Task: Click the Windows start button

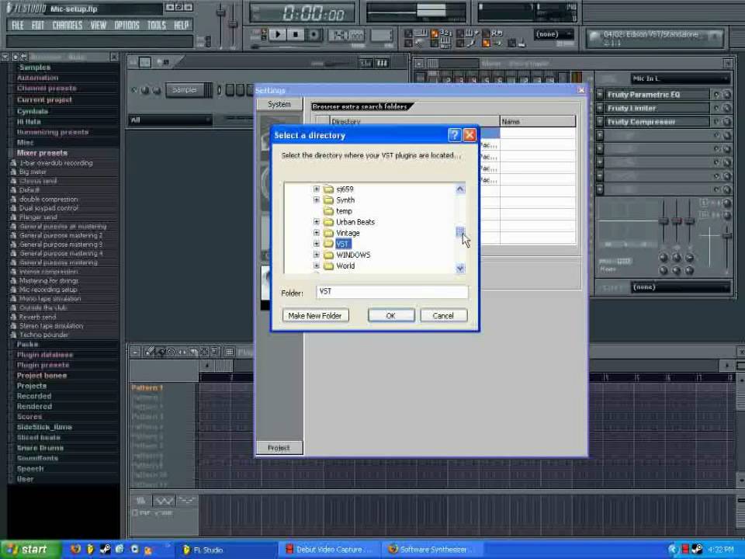Action: 30,550
